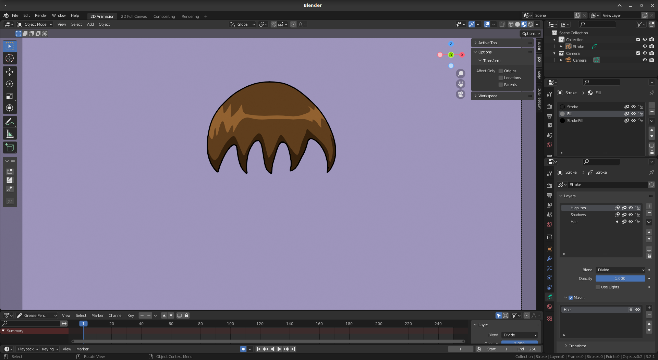658x360 pixels.
Task: Open the Object Mode dropdown
Action: tap(35, 24)
